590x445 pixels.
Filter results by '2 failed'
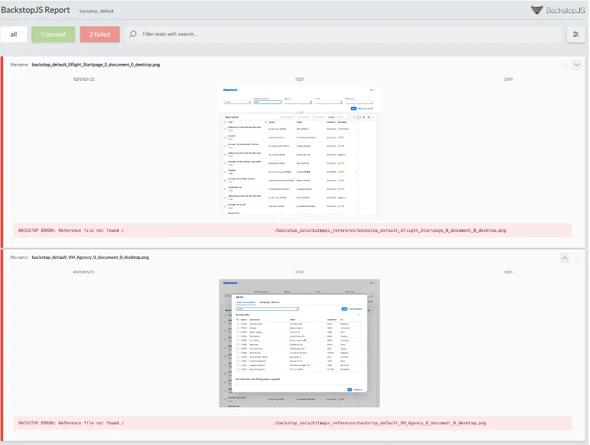[x=100, y=34]
